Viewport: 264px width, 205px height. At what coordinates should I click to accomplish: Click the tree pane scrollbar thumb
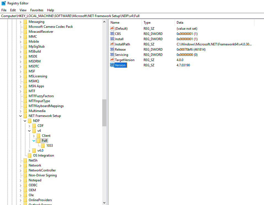104,113
